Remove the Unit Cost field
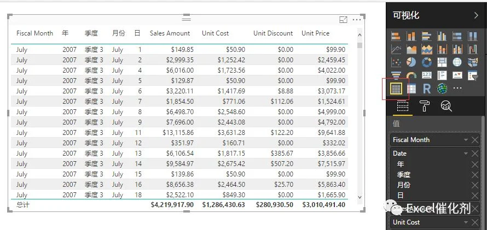This screenshot has height=230, width=487. click(475, 222)
